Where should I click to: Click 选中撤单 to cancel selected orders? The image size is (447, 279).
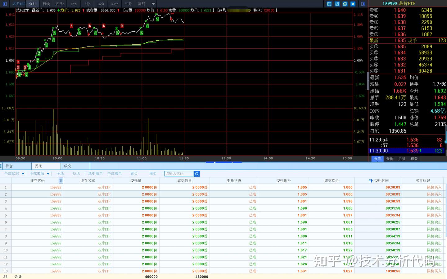click(95, 174)
